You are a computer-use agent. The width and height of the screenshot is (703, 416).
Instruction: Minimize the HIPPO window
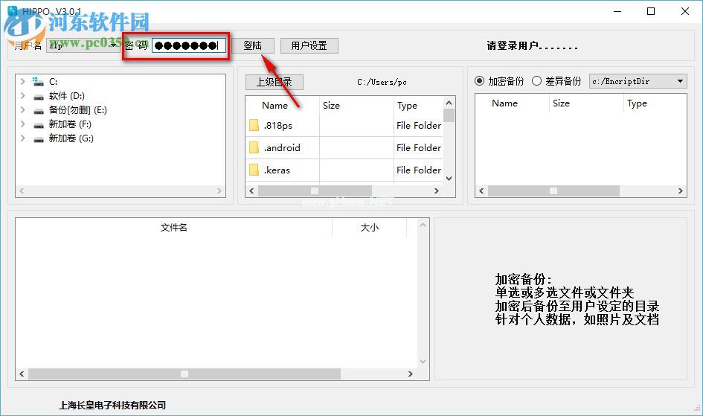coord(617,11)
